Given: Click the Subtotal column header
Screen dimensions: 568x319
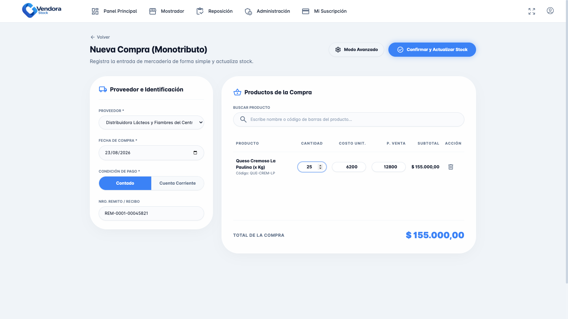Looking at the screenshot, I should (428, 144).
